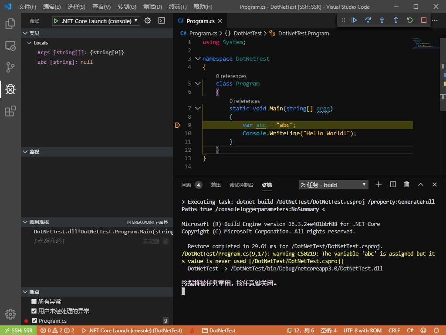Add a new terminal with the plus icon
Image resolution: width=446 pixels, height=335 pixels.
coord(378,185)
